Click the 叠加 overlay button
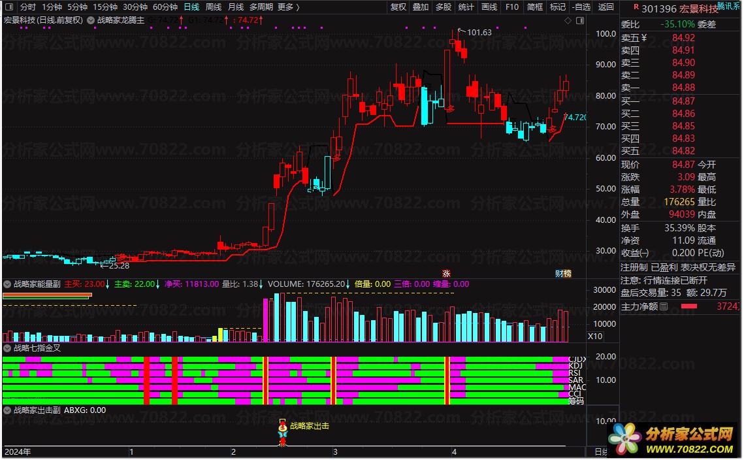Viewport: 744px width, 460px height. point(421,7)
